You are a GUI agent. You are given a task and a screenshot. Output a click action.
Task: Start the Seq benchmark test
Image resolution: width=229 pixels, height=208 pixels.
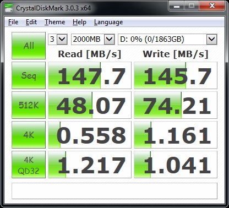(29, 75)
